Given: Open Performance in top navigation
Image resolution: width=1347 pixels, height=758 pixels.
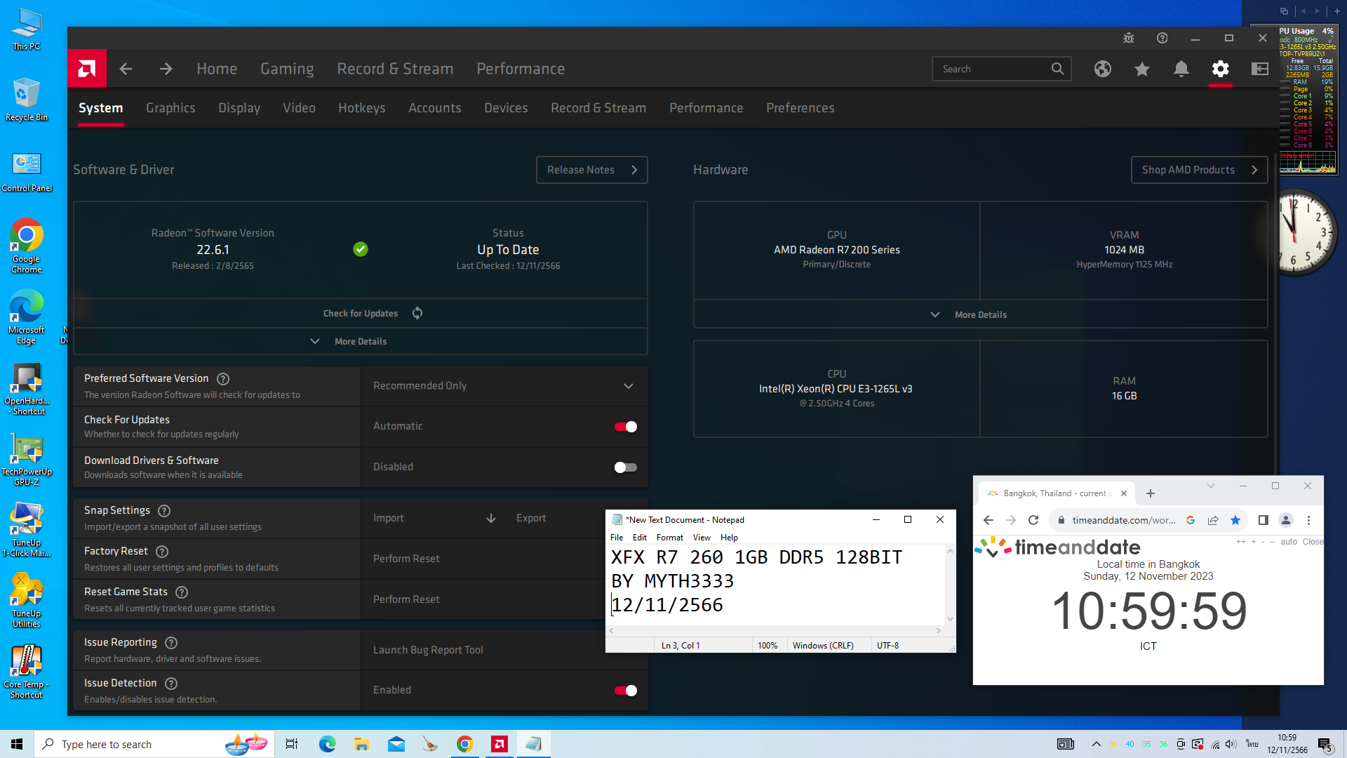Looking at the screenshot, I should (x=521, y=69).
